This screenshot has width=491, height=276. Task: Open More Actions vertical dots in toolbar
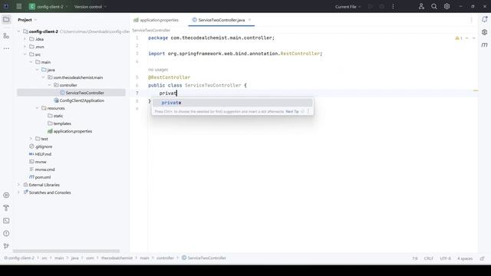393,7
